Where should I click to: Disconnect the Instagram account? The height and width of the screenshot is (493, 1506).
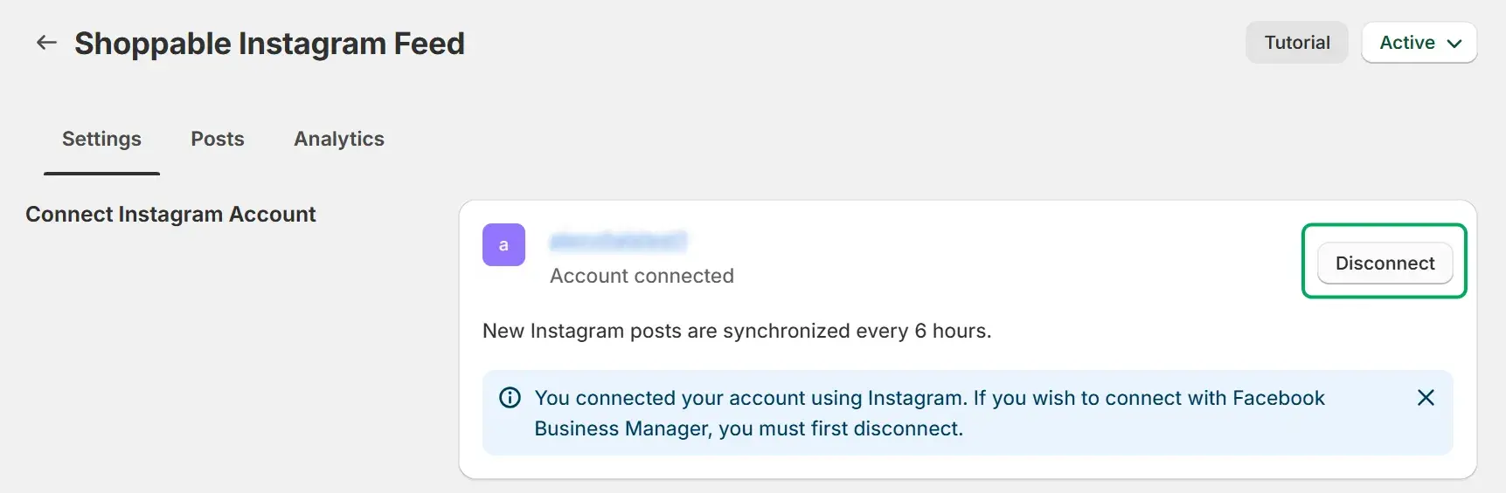pos(1385,263)
